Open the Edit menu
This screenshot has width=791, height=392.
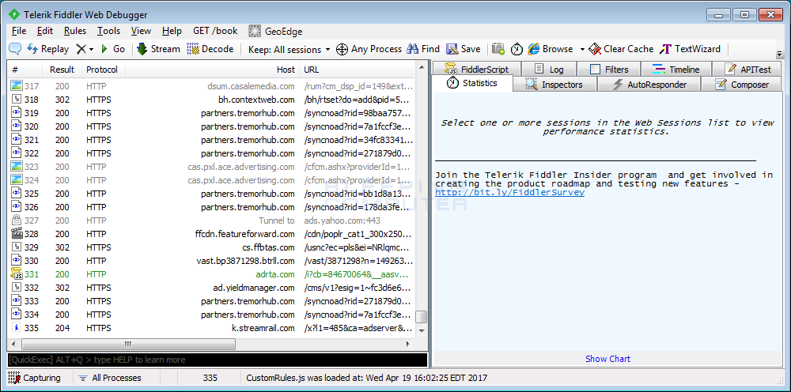coord(45,32)
